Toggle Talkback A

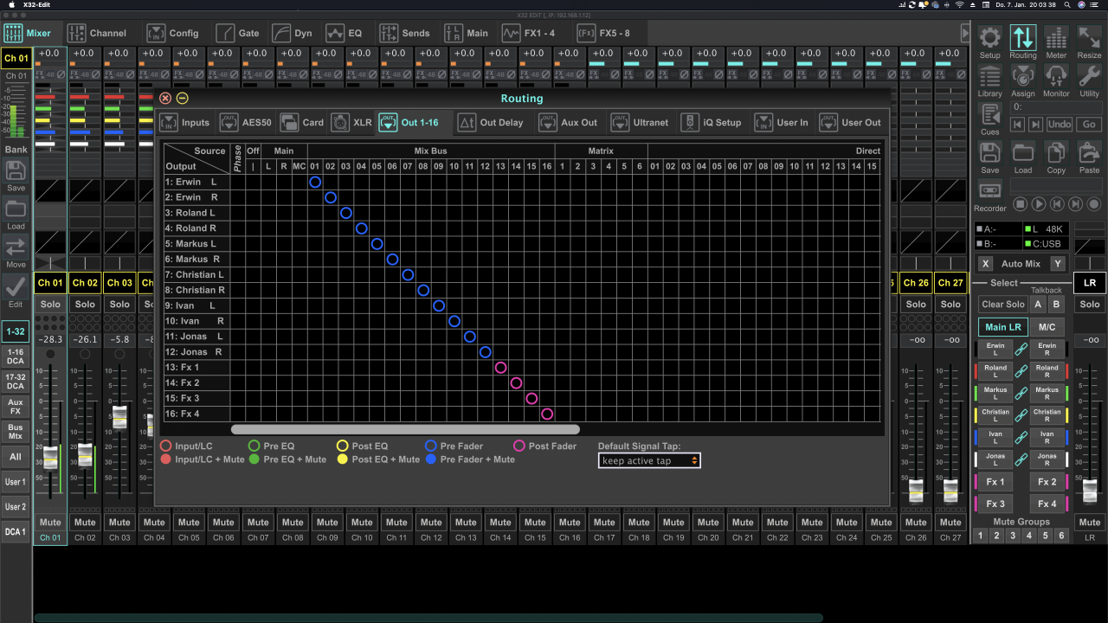[1038, 304]
